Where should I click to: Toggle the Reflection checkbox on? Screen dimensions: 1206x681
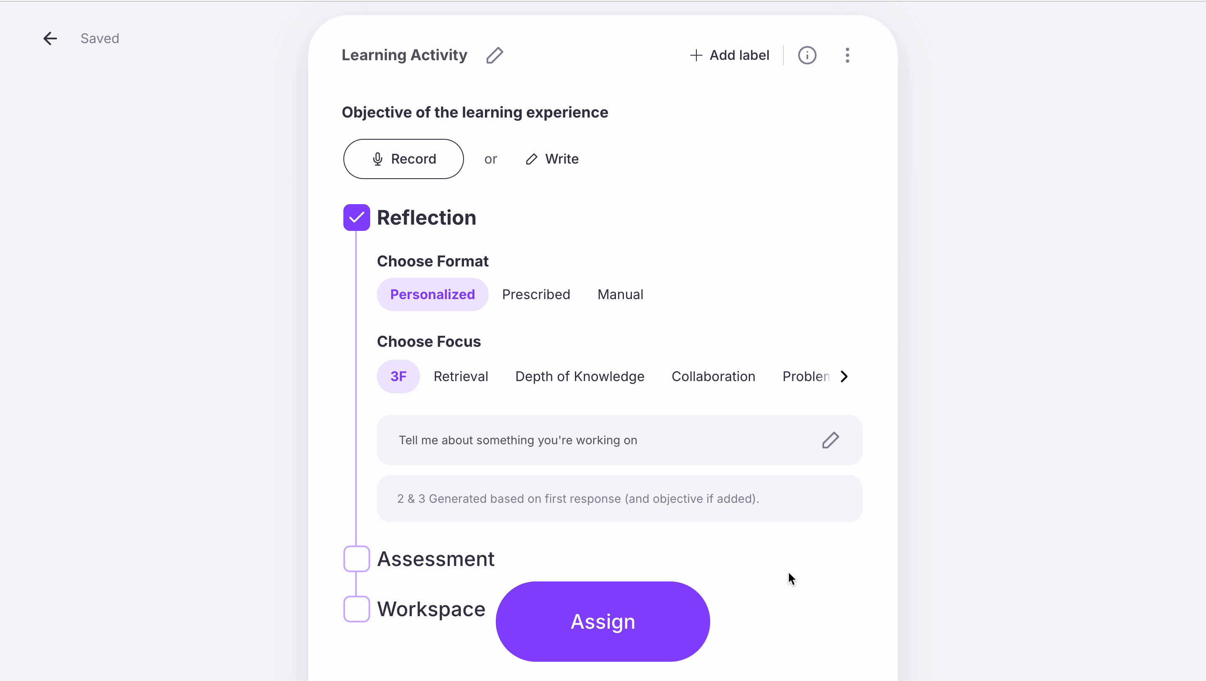[x=356, y=217]
